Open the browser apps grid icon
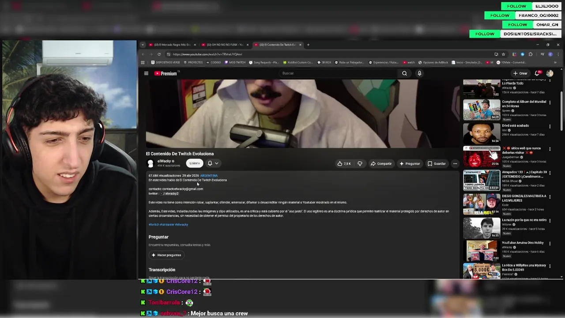This screenshot has width=565, height=318. click(143, 62)
